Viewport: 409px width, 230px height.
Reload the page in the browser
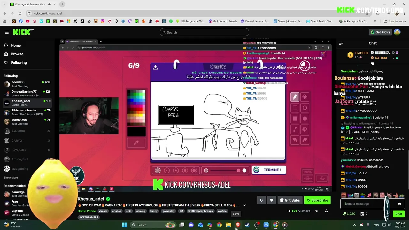pos(20,13)
